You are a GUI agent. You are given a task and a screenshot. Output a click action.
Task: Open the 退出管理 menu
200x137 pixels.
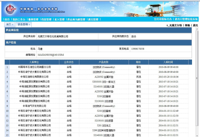pos(93,20)
